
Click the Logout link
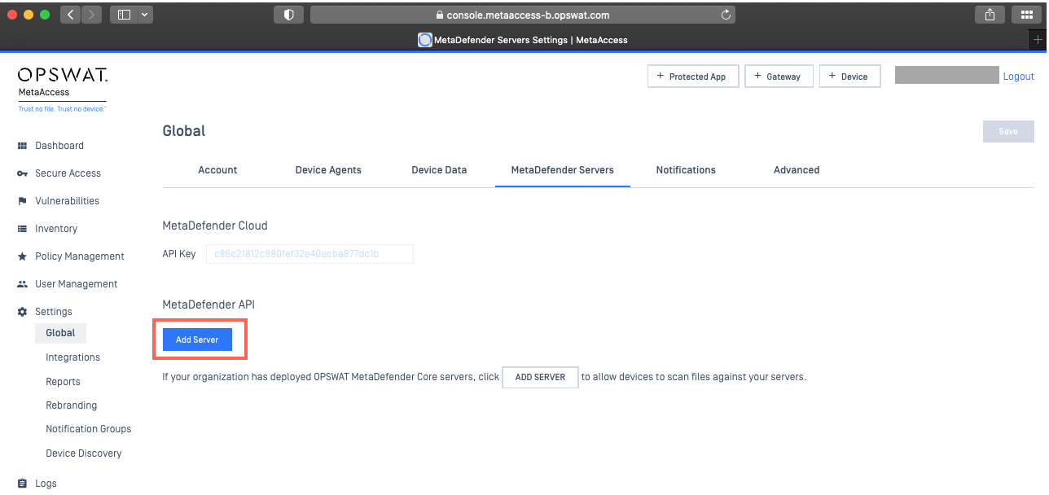tap(1019, 77)
